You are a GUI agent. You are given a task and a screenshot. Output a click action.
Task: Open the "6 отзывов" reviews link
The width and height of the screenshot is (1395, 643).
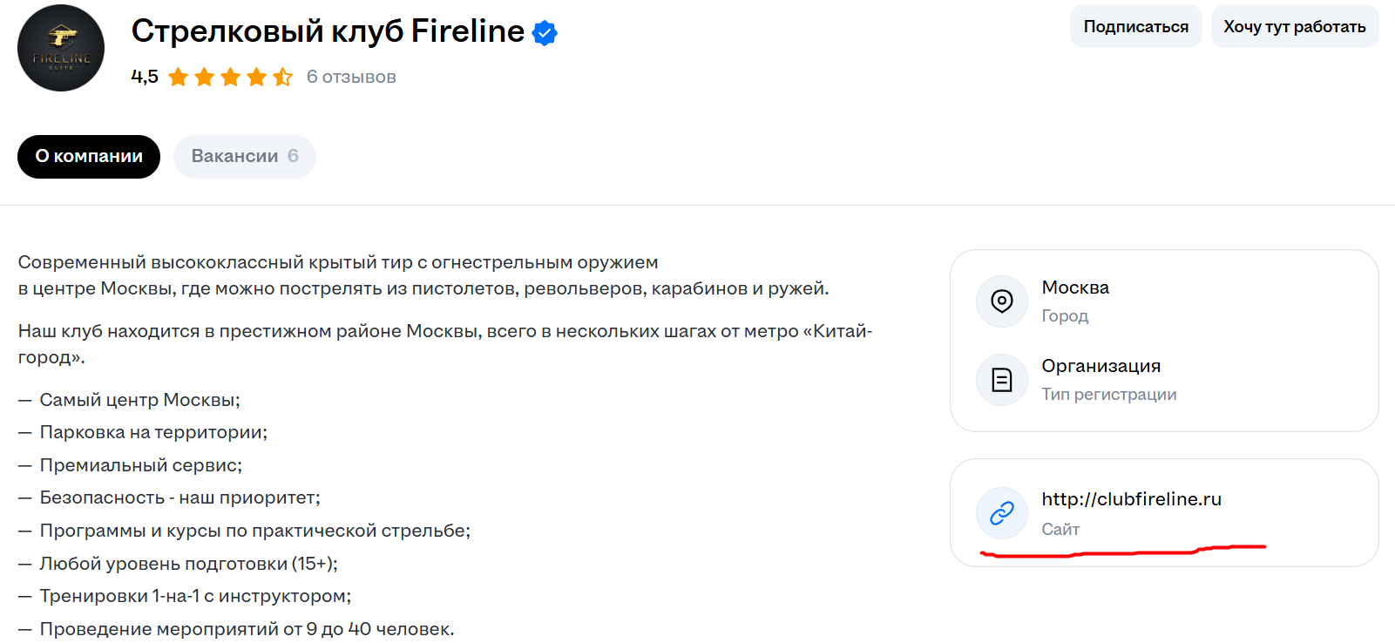pyautogui.click(x=351, y=78)
